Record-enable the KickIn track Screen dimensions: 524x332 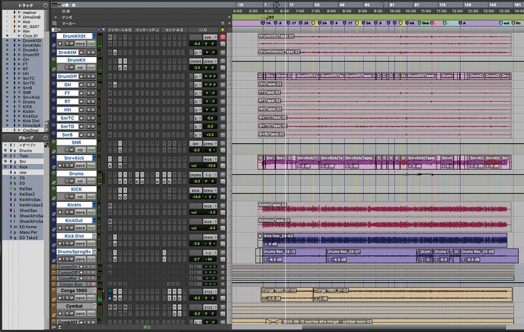[x=60, y=212]
